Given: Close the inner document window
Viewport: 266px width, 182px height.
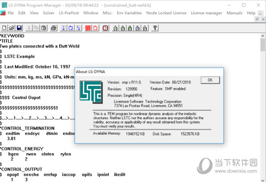Looking at the screenshot, I should point(263,19).
